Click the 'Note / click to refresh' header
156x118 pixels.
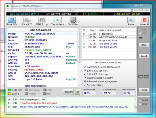click(110, 30)
